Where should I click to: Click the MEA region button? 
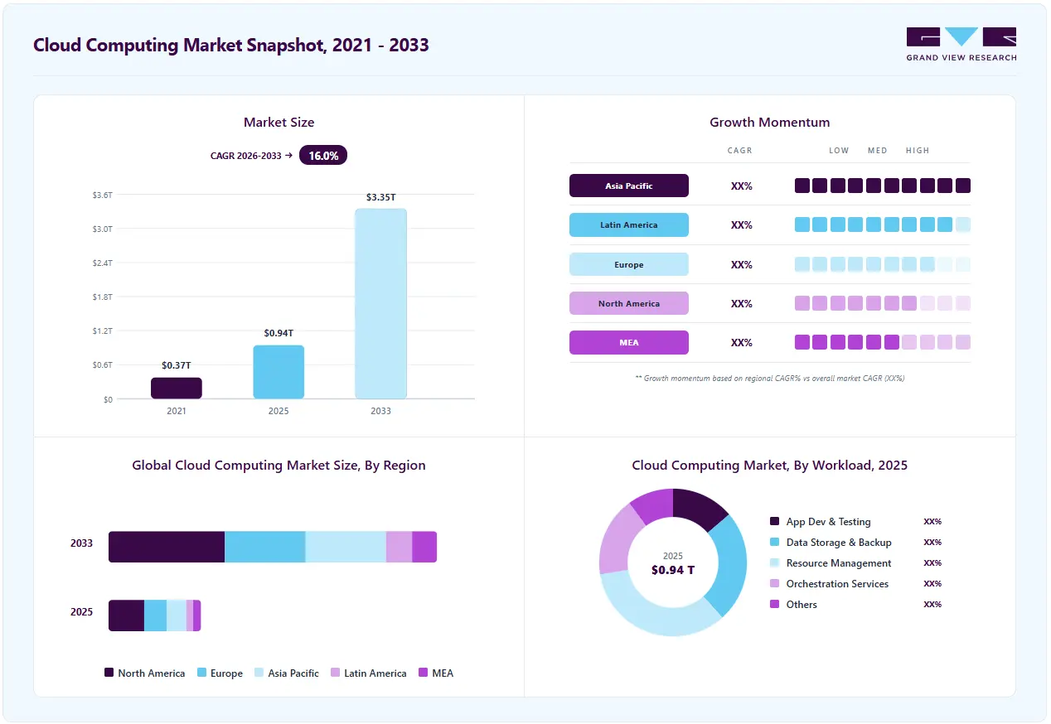[629, 342]
